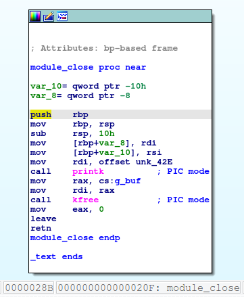Select the 'mov rdi, rax' line
244x297 pixels.
72,190
